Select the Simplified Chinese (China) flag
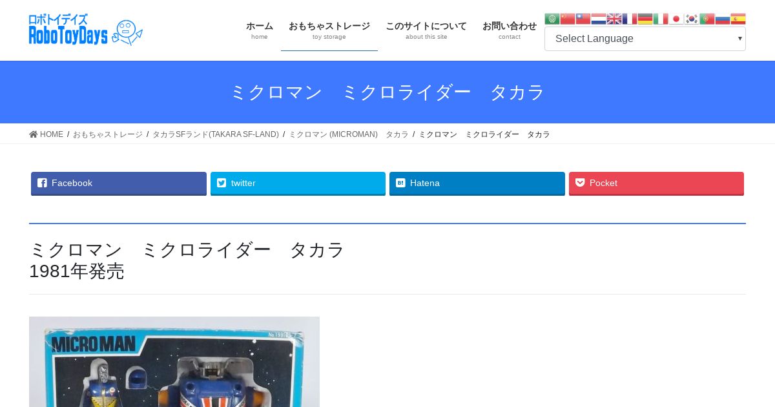Screen dimensions: 775x407 click(x=568, y=19)
